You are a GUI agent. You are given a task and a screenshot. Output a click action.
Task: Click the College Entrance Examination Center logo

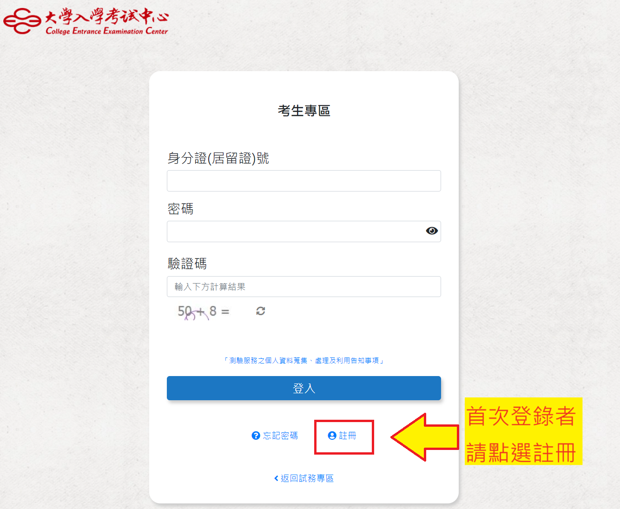click(x=86, y=21)
